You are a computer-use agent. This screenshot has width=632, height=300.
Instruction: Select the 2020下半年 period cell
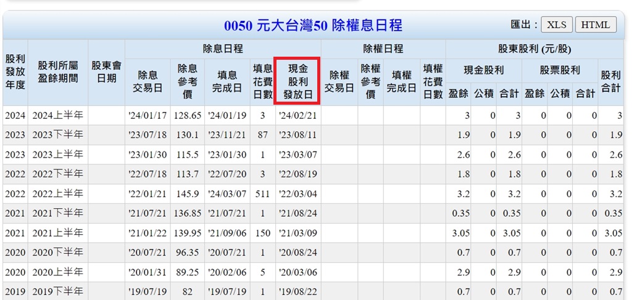[x=58, y=253]
